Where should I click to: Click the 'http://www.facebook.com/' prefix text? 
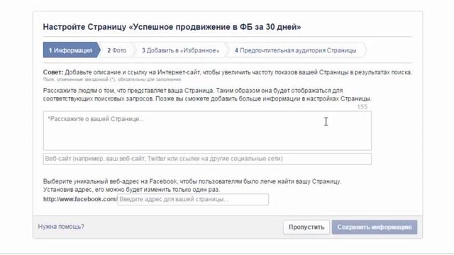click(x=80, y=199)
